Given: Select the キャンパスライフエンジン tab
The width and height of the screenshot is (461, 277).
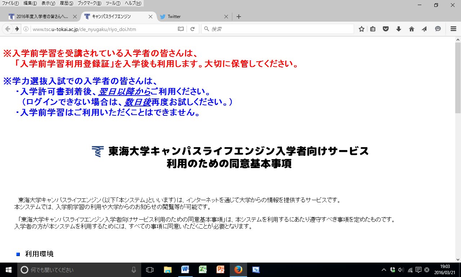Looking at the screenshot, I should point(118,17).
